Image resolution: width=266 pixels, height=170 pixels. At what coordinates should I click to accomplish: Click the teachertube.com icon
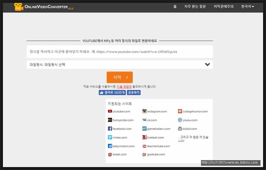(144, 146)
